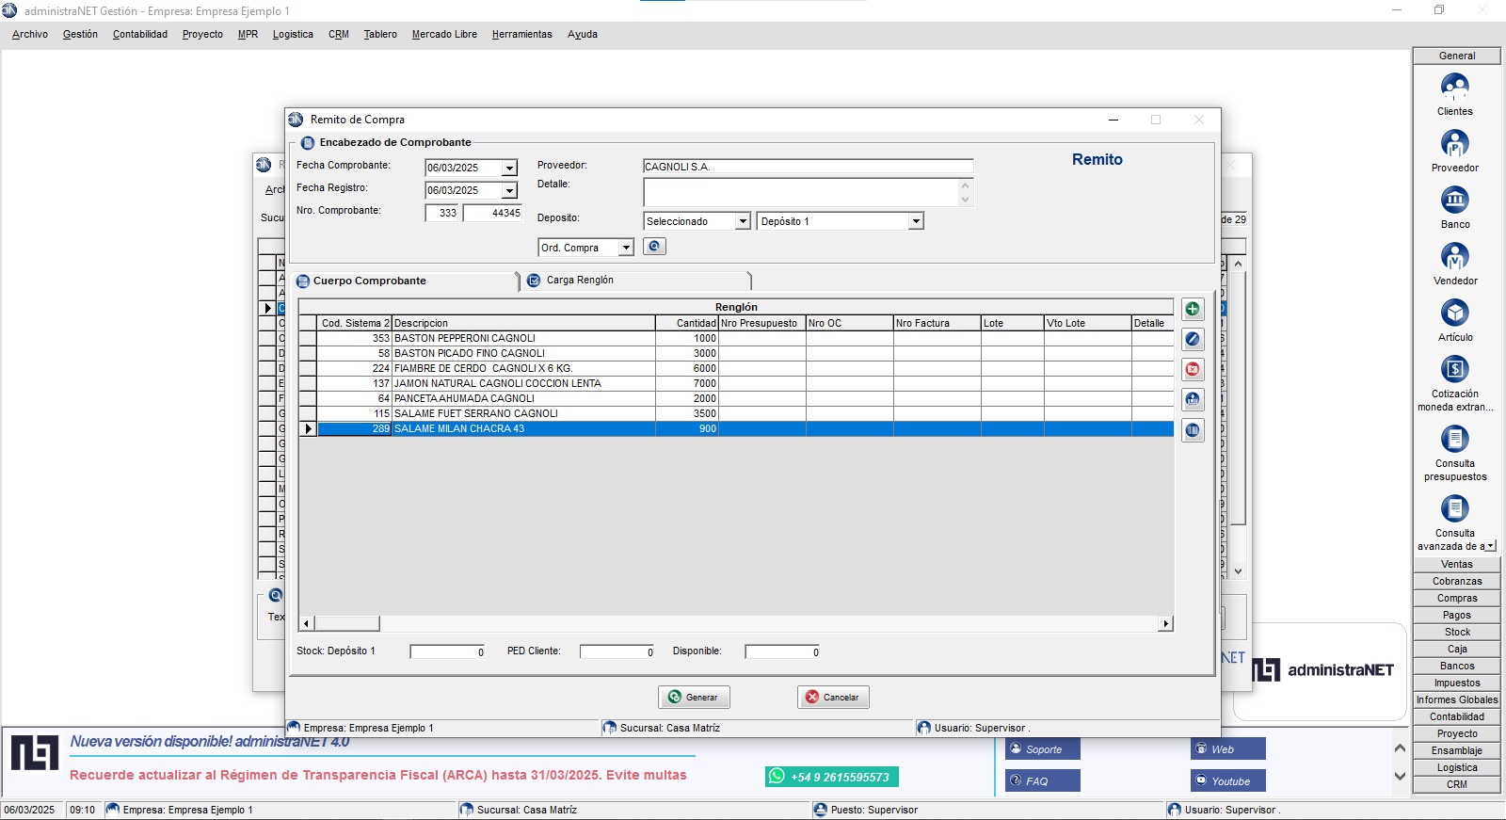
Task: Open the Banco shortcut icon
Action: click(1454, 200)
